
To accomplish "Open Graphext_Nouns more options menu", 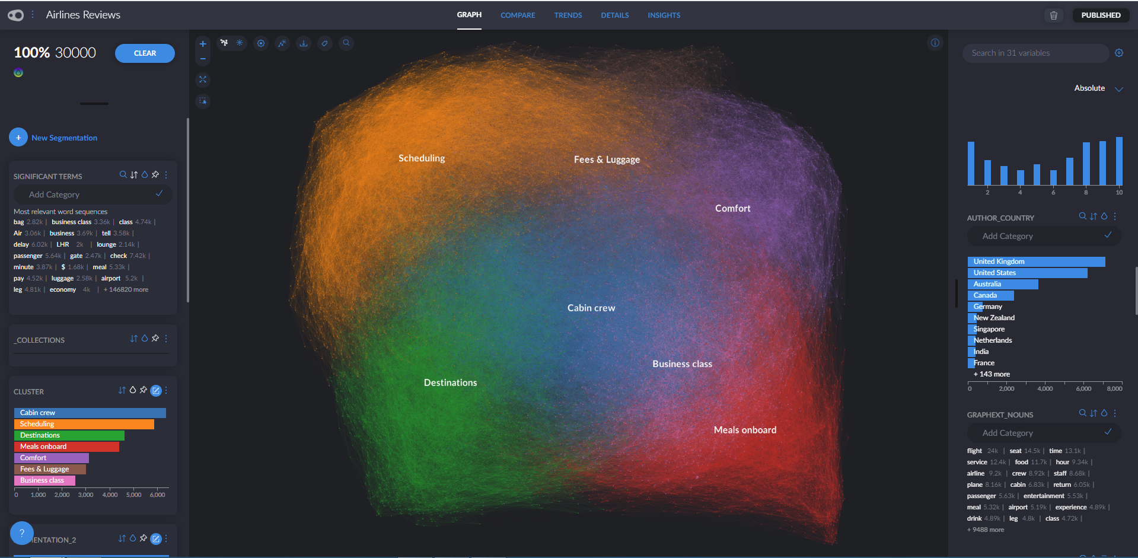I will tap(1115, 413).
